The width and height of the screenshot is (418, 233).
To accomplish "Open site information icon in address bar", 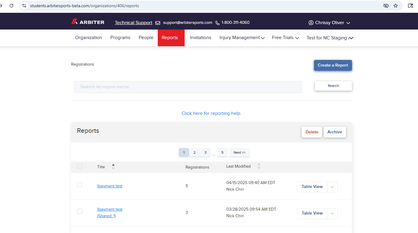I will coord(25,6).
